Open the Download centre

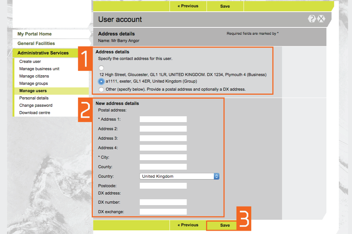click(x=35, y=113)
